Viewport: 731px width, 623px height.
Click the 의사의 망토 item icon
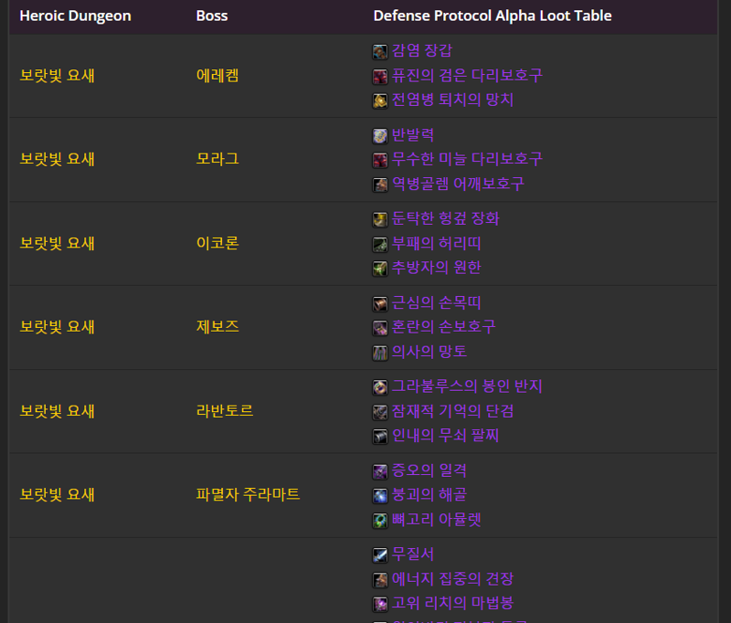point(380,353)
